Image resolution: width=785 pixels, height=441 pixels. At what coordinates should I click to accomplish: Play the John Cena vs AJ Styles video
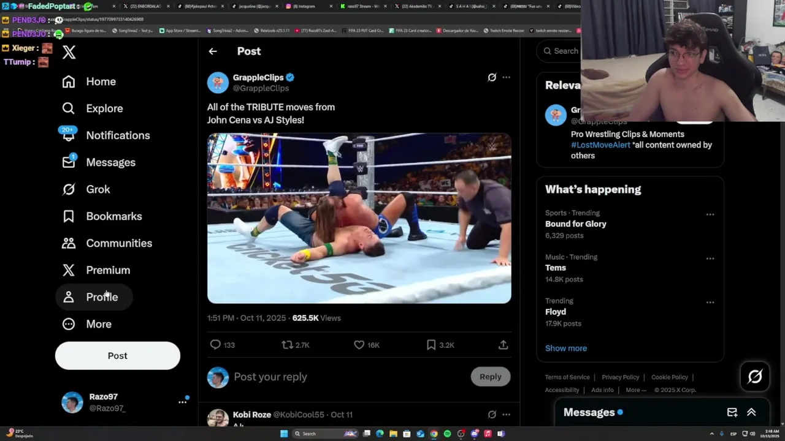359,219
